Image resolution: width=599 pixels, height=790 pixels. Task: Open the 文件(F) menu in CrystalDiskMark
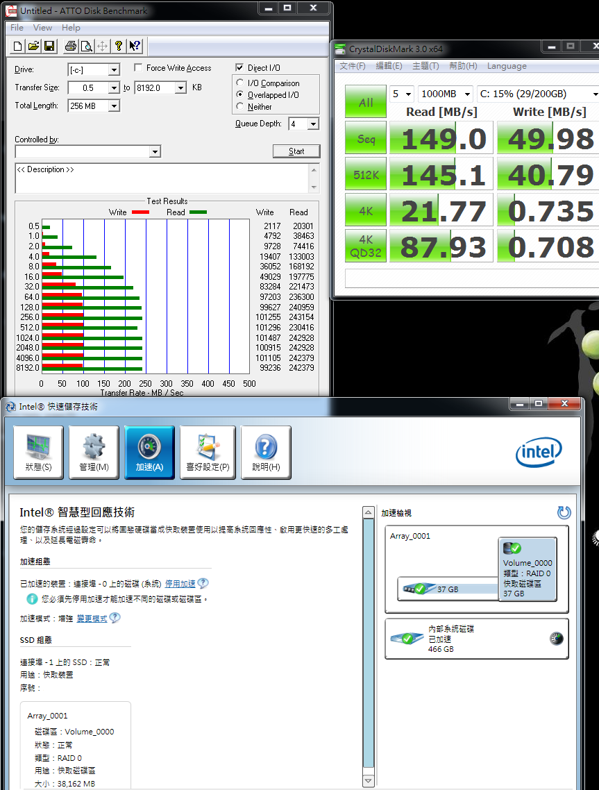tap(352, 66)
